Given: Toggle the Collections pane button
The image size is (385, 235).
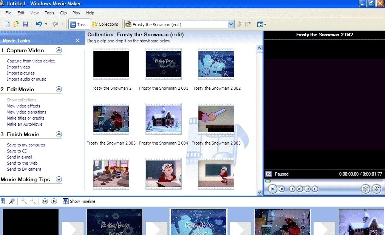Looking at the screenshot, I should tap(105, 24).
